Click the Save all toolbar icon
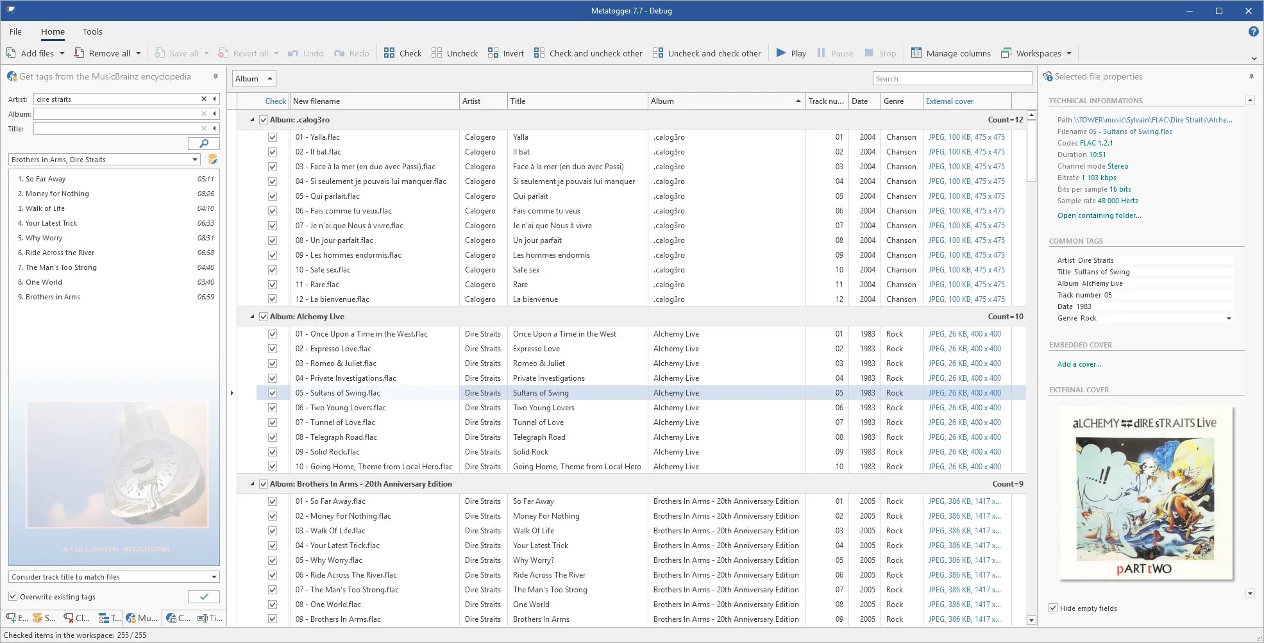 (x=160, y=53)
